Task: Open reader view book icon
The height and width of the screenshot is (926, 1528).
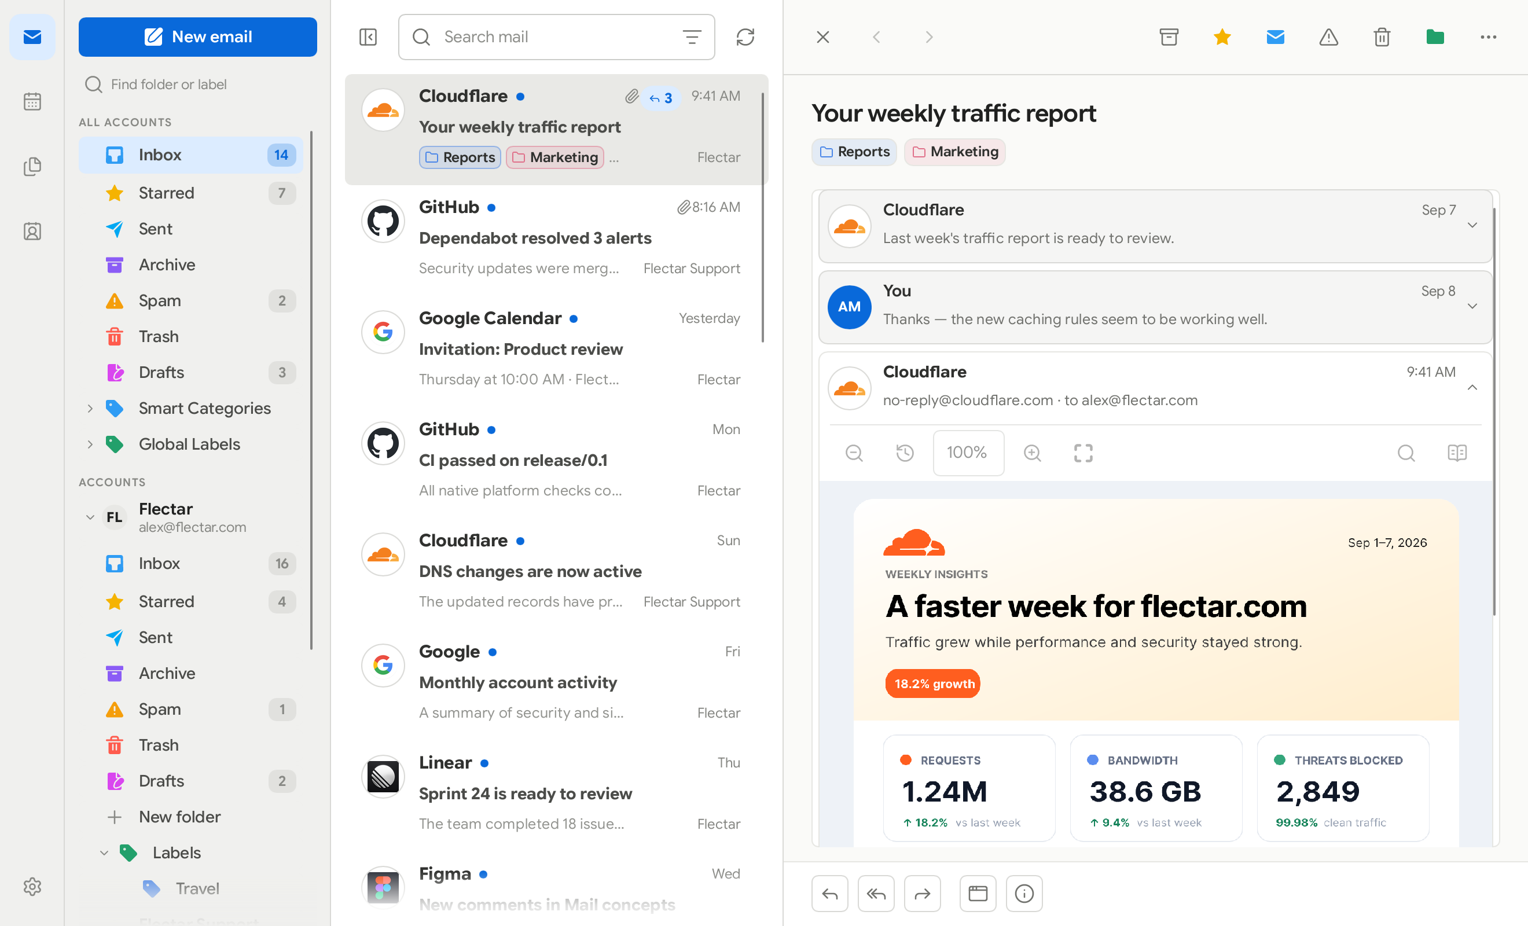Action: point(1457,453)
